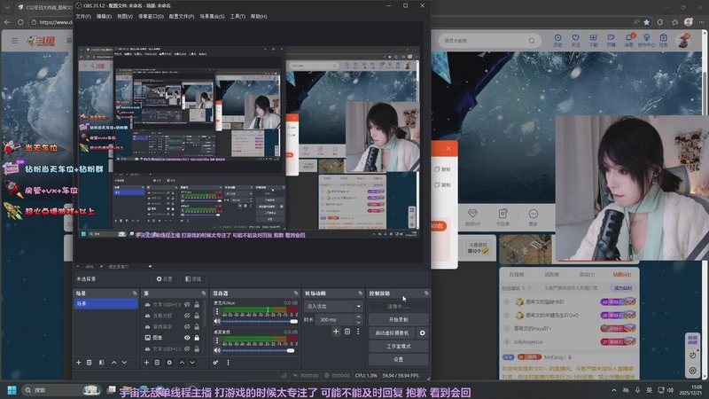Click 工作室模式 studio mode button

[398, 346]
